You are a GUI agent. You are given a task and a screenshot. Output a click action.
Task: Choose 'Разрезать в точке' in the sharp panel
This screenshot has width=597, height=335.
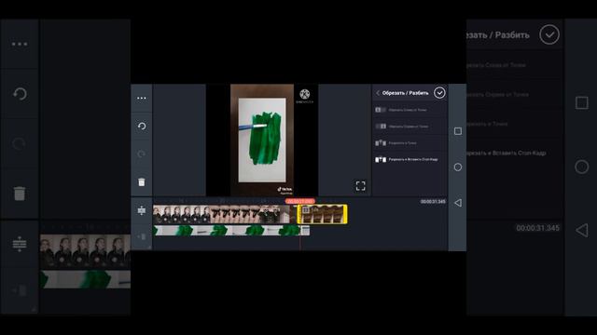(x=410, y=142)
